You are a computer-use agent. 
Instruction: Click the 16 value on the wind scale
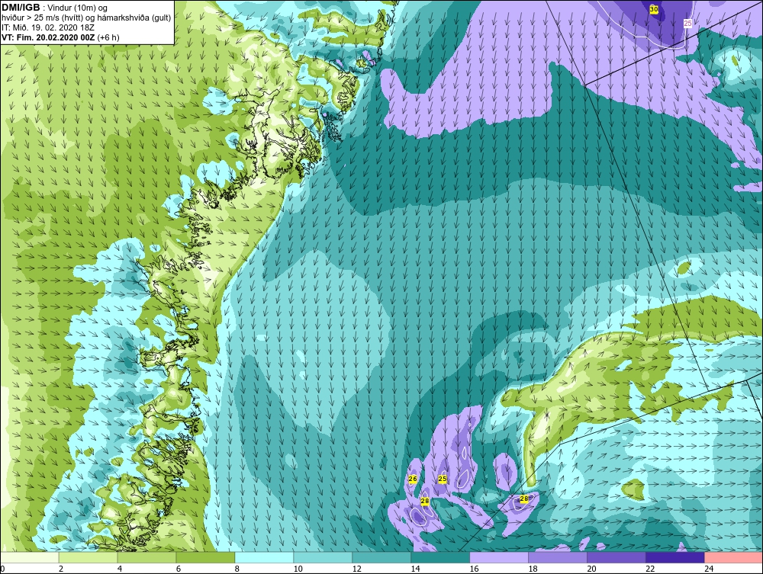[474, 569]
